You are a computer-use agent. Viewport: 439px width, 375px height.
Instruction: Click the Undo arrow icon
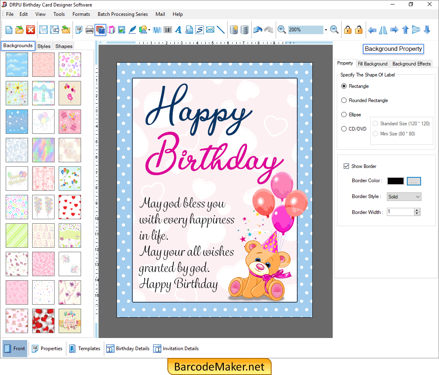[257, 30]
